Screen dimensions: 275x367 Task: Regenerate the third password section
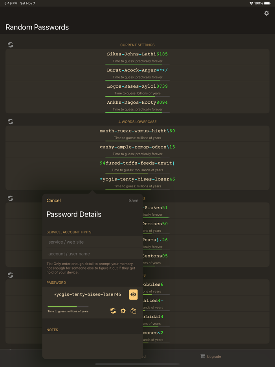[x=10, y=198]
